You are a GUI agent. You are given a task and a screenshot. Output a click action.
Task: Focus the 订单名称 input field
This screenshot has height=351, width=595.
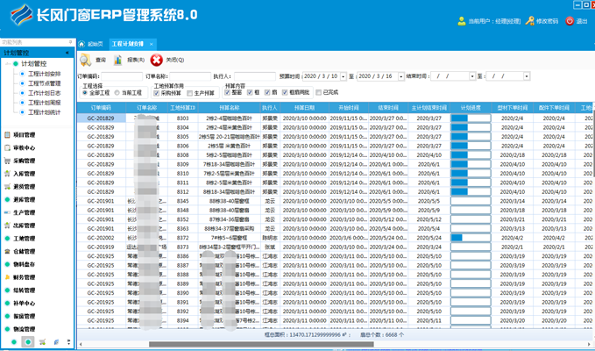[190, 76]
